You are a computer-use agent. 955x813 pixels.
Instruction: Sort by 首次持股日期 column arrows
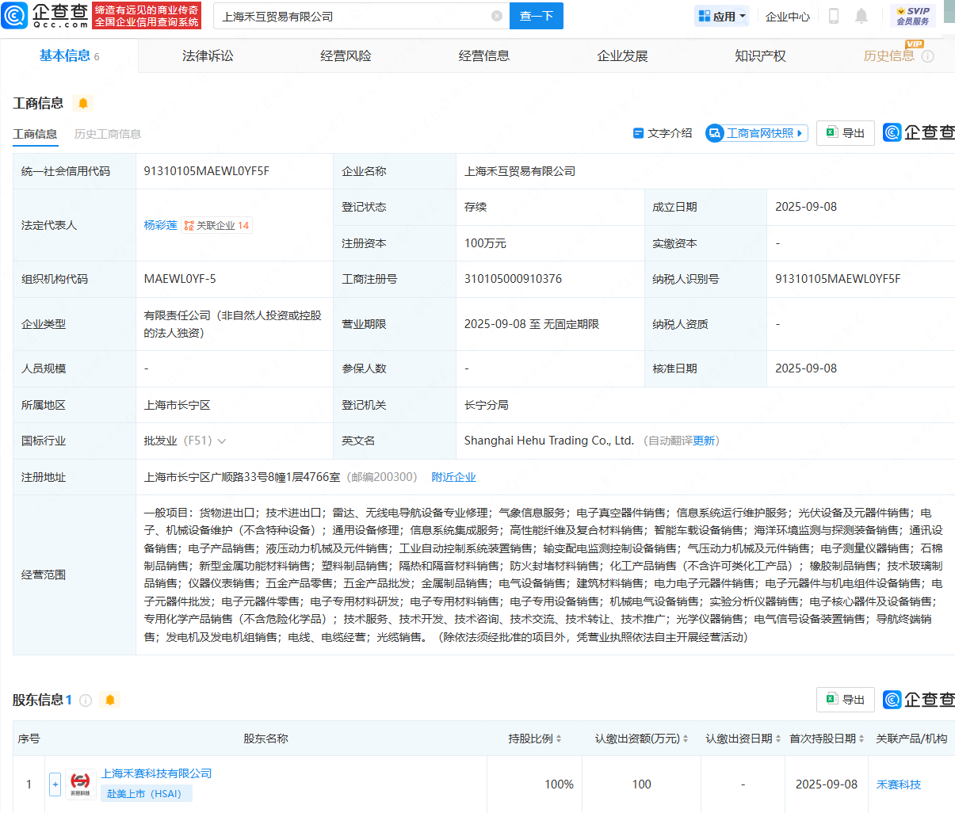(861, 739)
